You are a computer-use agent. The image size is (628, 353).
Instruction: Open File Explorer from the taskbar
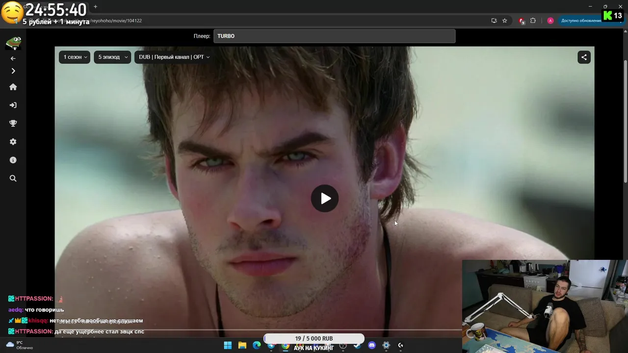[242, 345]
